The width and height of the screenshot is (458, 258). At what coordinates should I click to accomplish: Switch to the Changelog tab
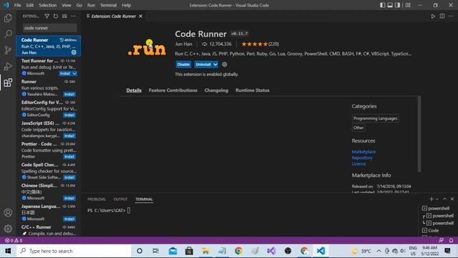point(216,90)
